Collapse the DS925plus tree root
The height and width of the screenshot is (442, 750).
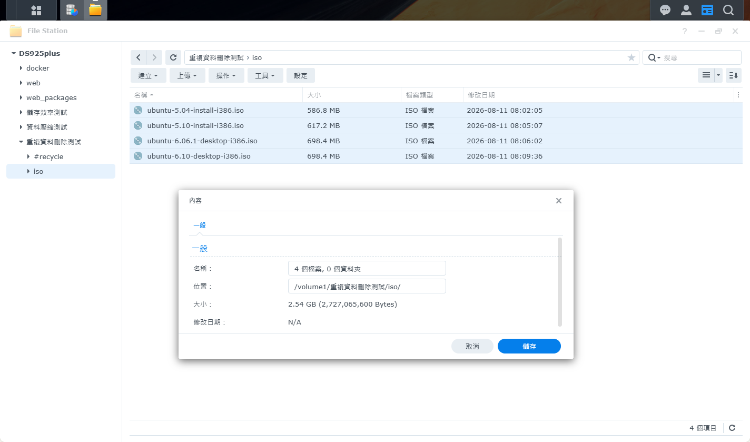tap(14, 53)
